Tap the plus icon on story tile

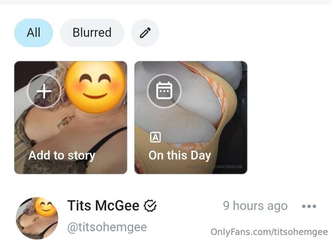44,91
